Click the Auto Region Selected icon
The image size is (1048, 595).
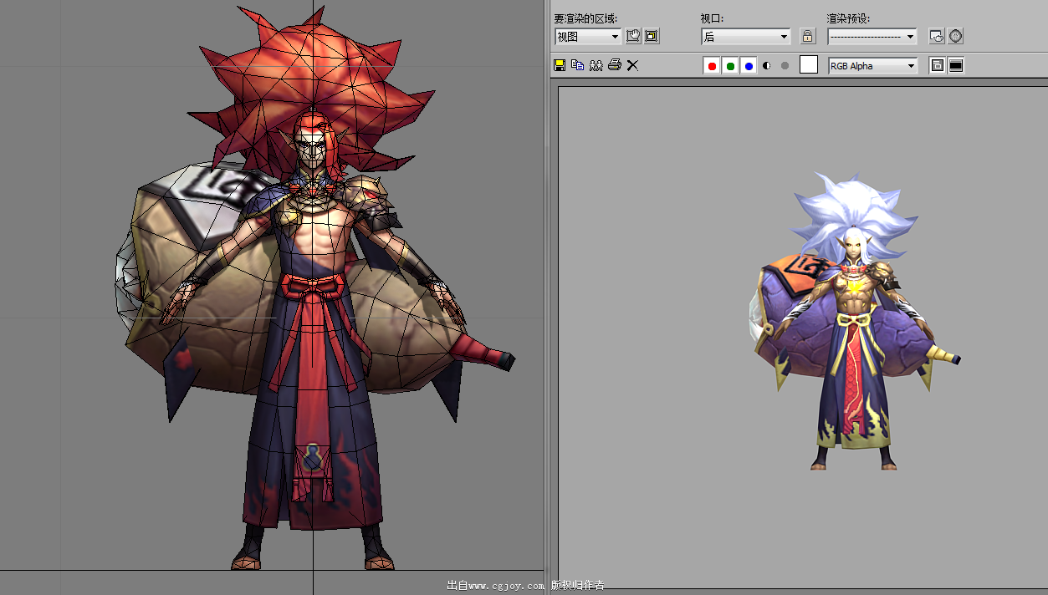tap(652, 36)
